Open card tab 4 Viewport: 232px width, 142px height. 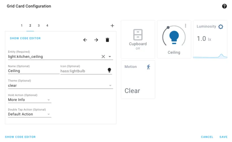(47, 26)
